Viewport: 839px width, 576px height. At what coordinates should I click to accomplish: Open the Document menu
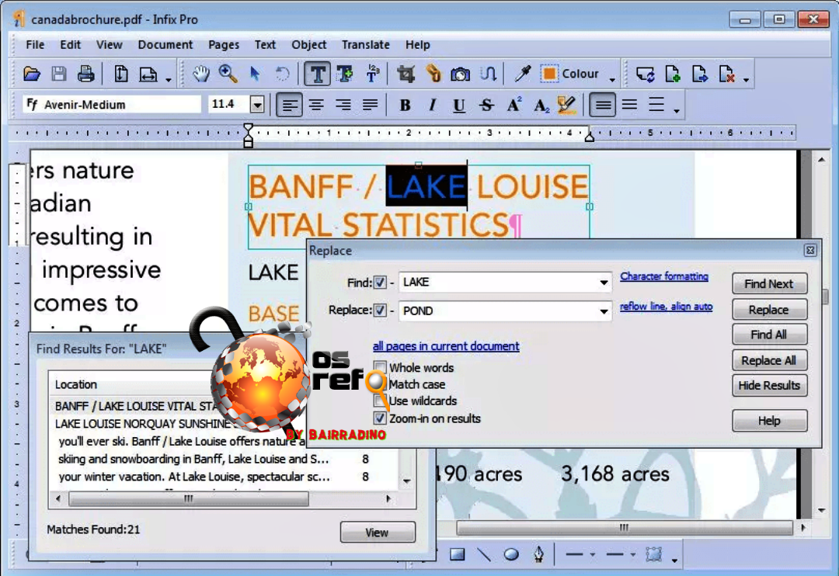point(165,45)
